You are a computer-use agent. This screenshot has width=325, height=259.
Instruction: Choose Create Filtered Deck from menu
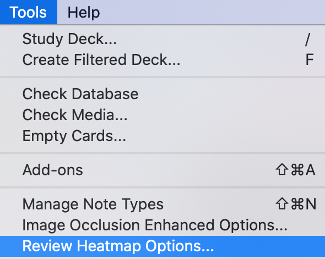coord(162,60)
